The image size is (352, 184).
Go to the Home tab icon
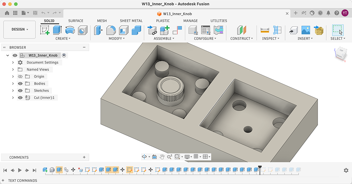click(7, 13)
